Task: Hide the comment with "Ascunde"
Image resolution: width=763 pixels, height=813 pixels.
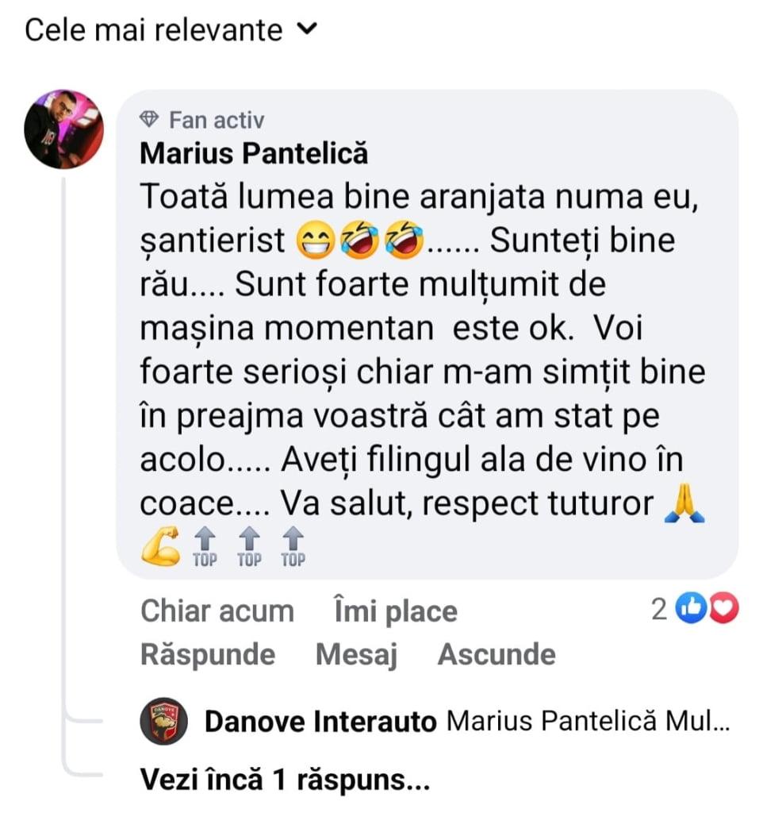Action: point(497,655)
